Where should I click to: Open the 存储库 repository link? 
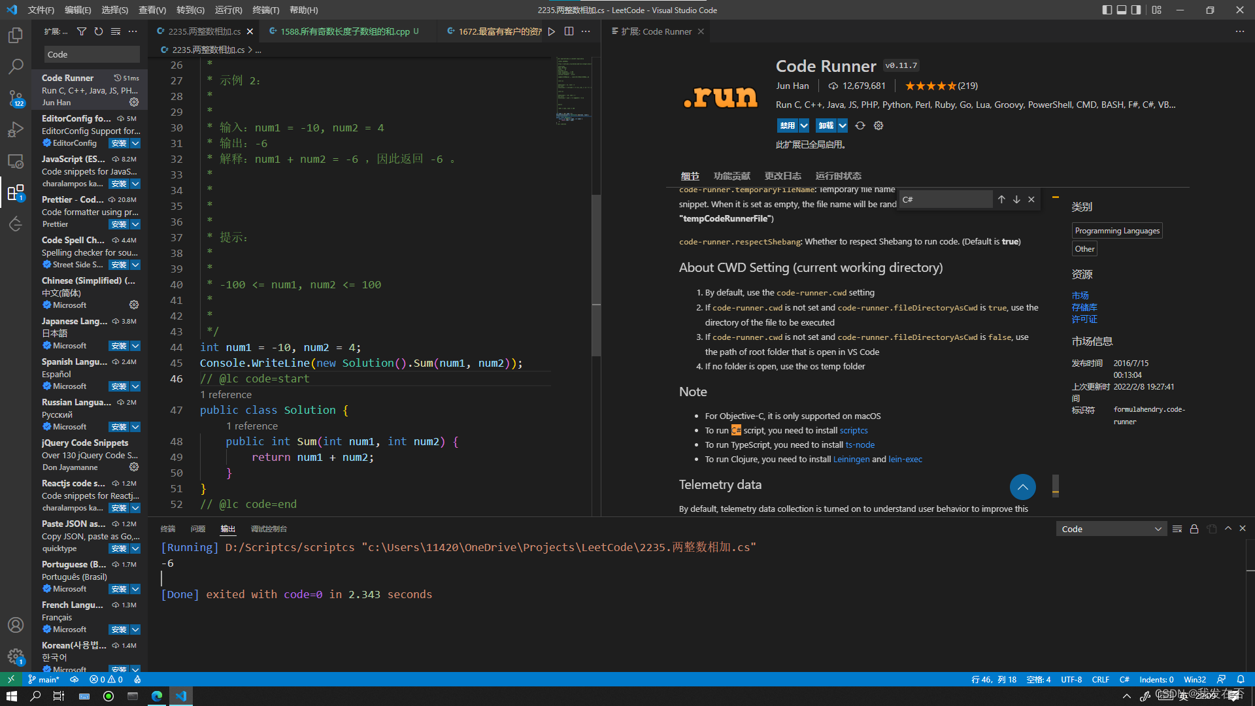(1084, 307)
